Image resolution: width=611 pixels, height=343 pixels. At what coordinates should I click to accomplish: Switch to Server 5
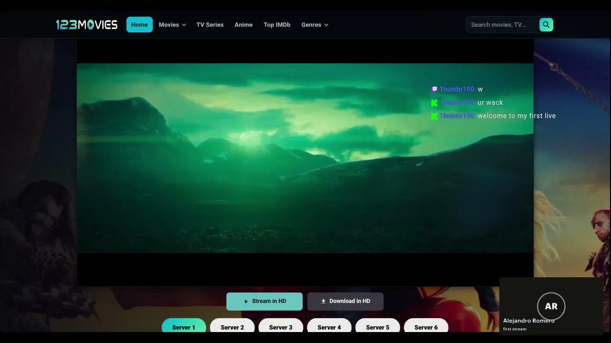pos(378,326)
